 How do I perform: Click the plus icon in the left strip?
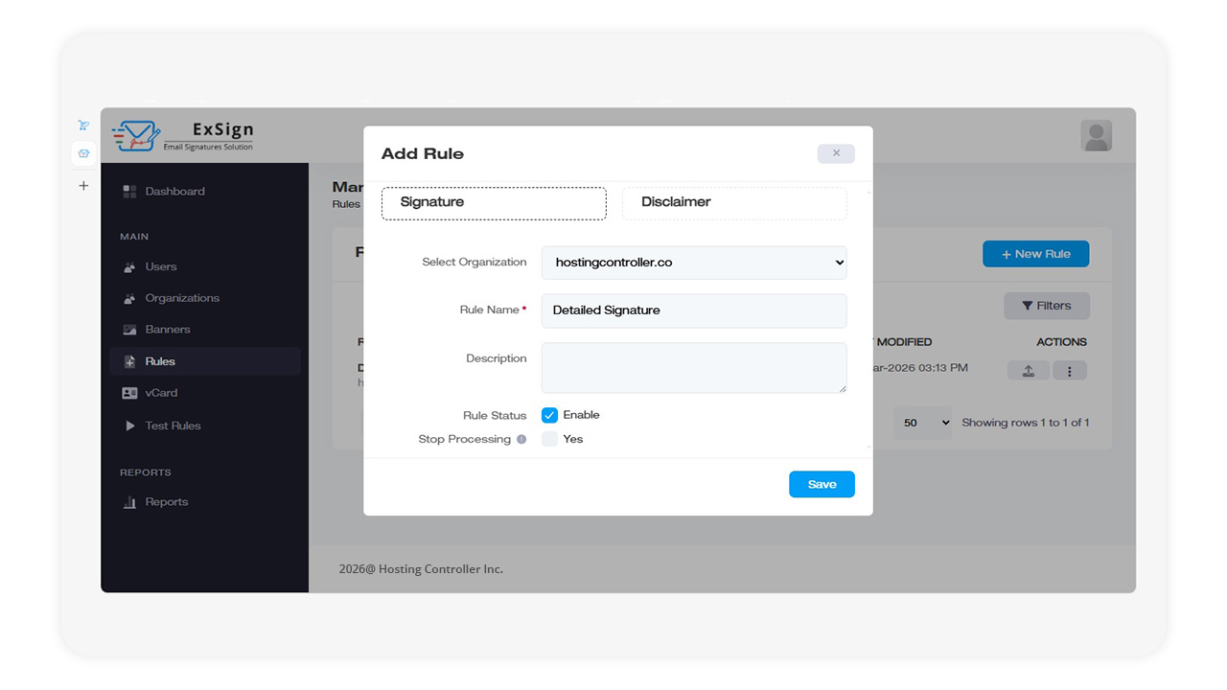(83, 186)
